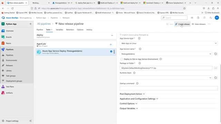This screenshot has height=124, width=221.
Task: Open the App Service type dropdown
Action: pos(169,43)
